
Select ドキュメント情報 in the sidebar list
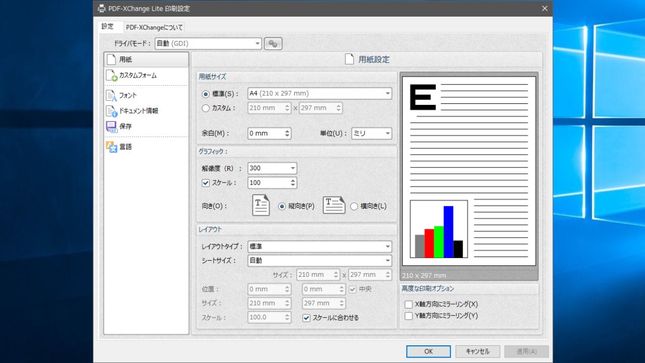pyautogui.click(x=146, y=111)
